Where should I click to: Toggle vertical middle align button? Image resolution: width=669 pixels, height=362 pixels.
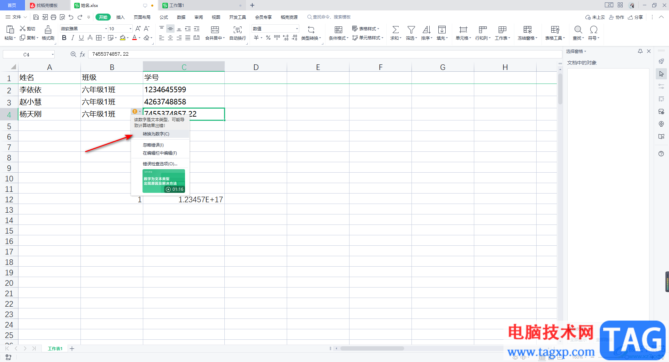[x=170, y=29]
